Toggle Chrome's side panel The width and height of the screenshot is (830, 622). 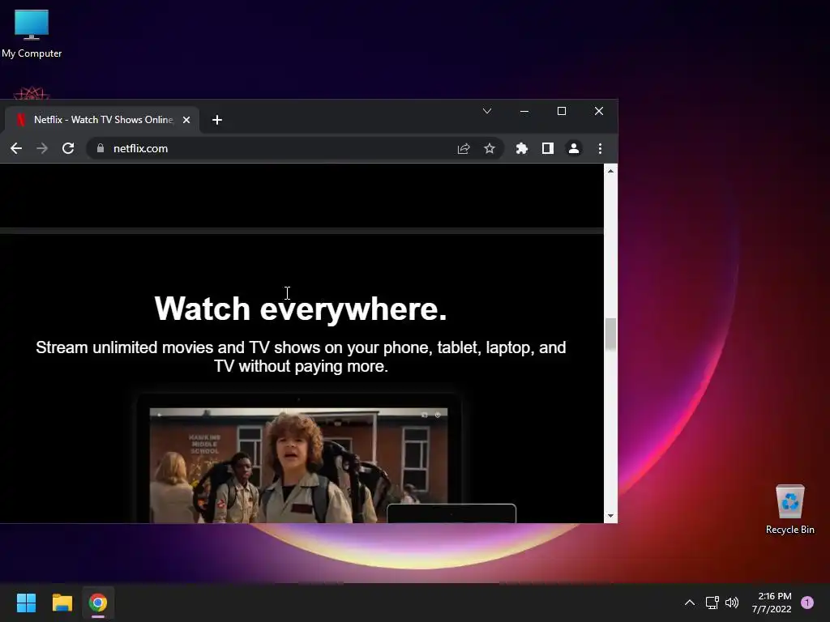coord(548,149)
